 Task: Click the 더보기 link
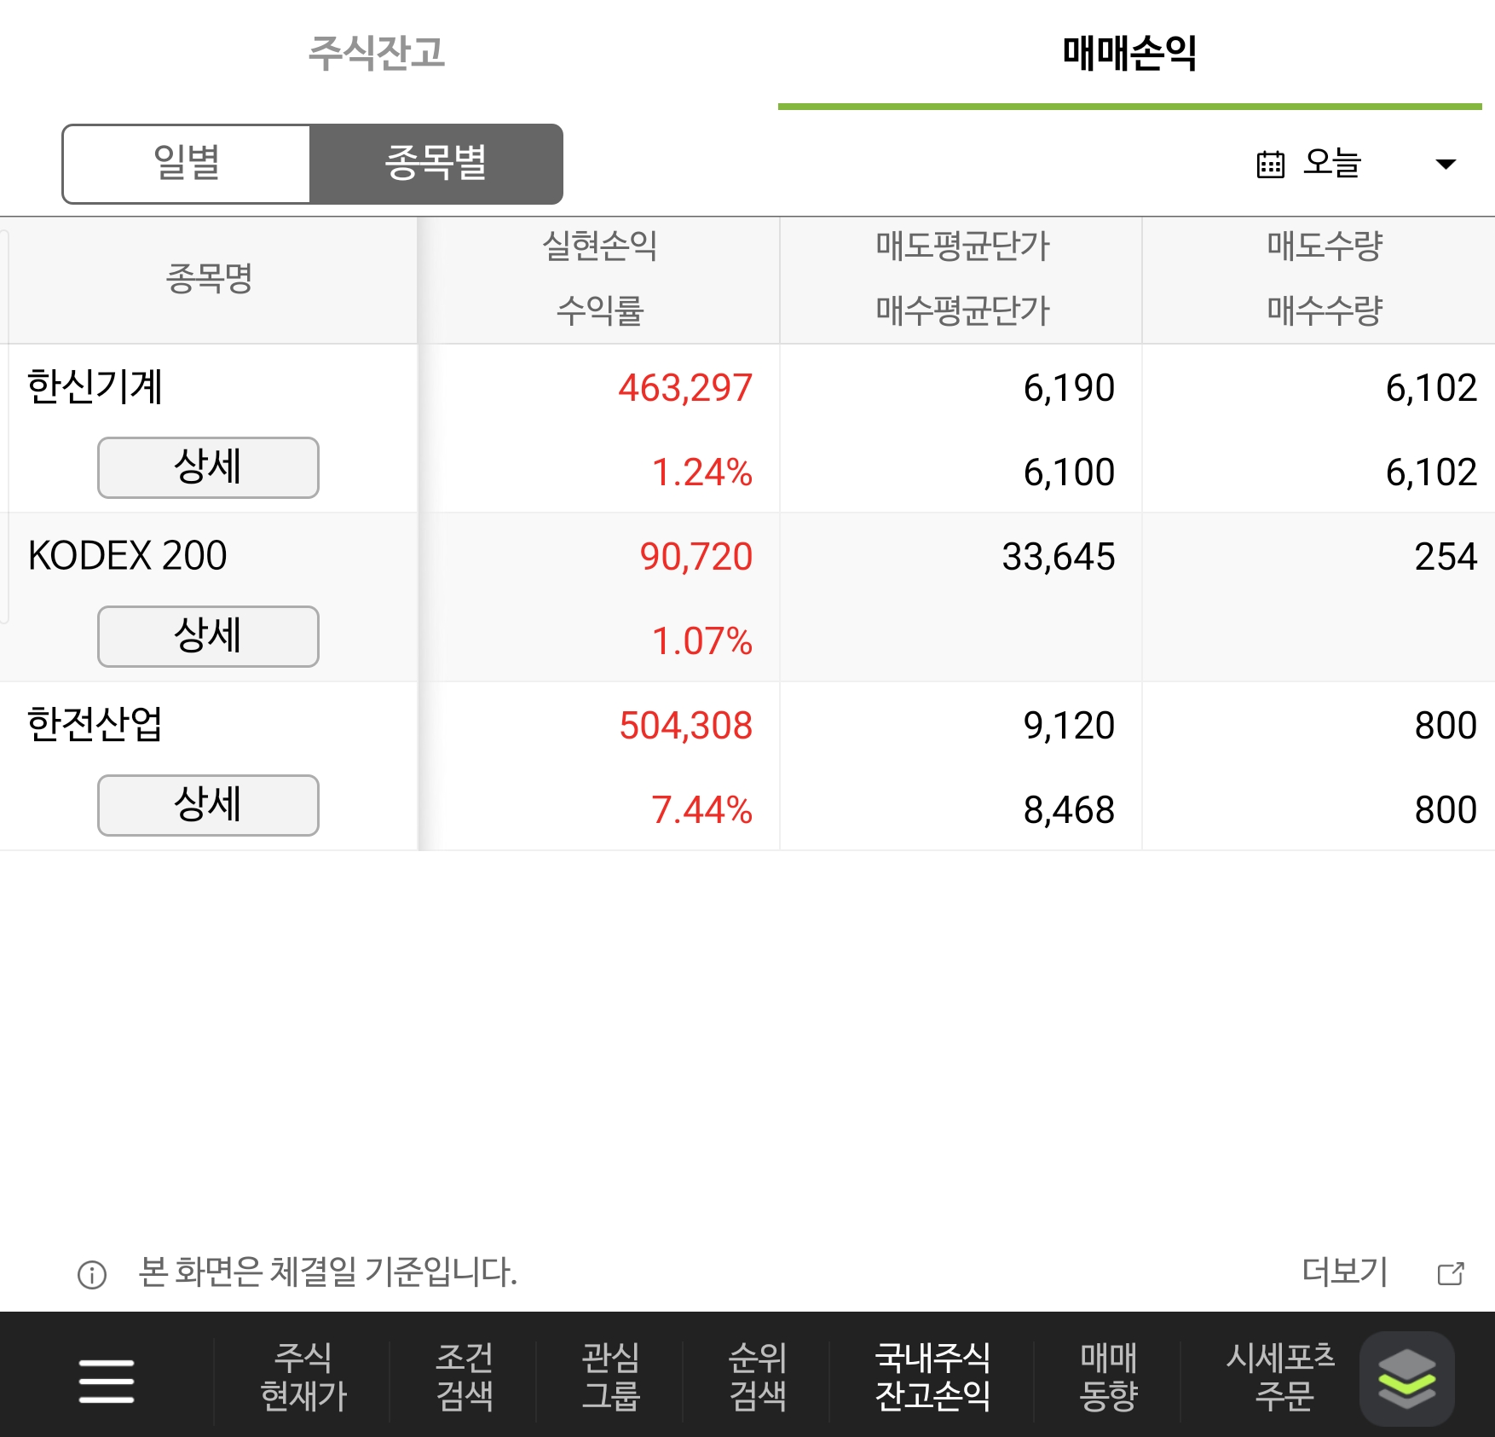(1345, 1272)
